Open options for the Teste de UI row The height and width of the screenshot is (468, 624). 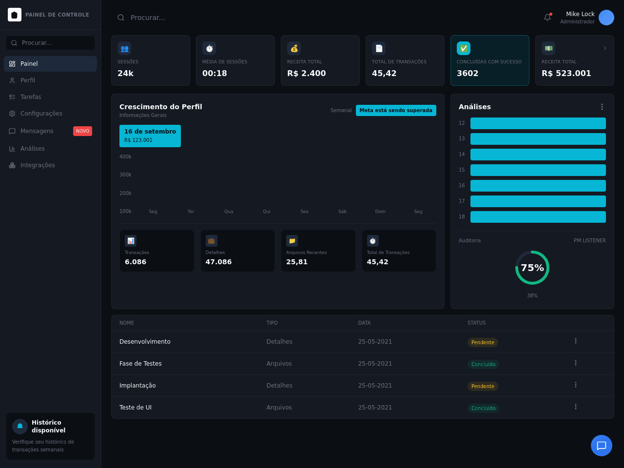coord(576,407)
